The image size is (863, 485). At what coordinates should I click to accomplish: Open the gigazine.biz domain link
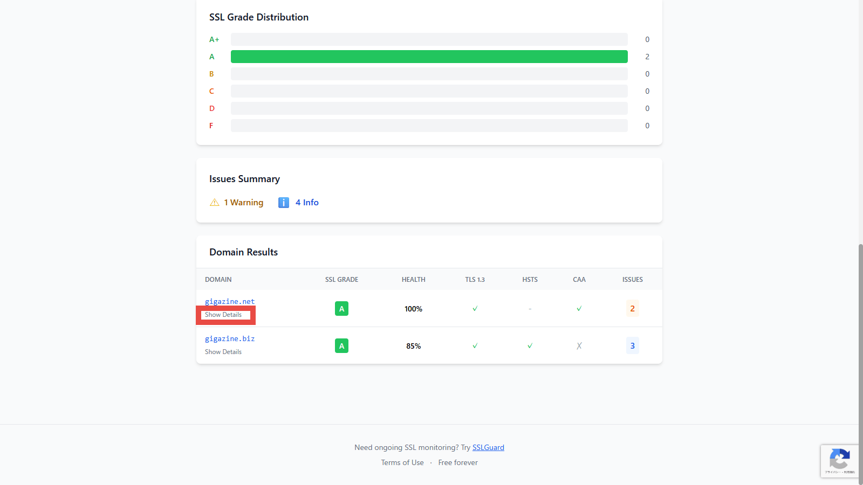tap(230, 339)
